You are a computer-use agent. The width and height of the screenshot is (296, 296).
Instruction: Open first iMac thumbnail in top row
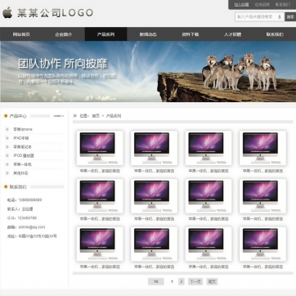click(100, 148)
